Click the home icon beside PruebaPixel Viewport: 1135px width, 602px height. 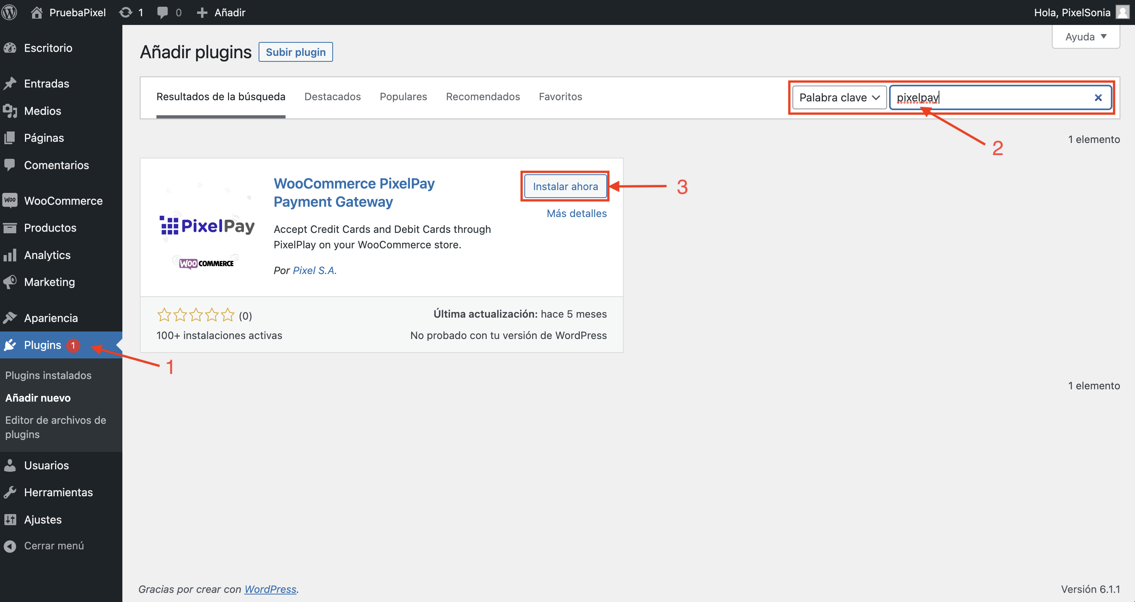pos(36,12)
